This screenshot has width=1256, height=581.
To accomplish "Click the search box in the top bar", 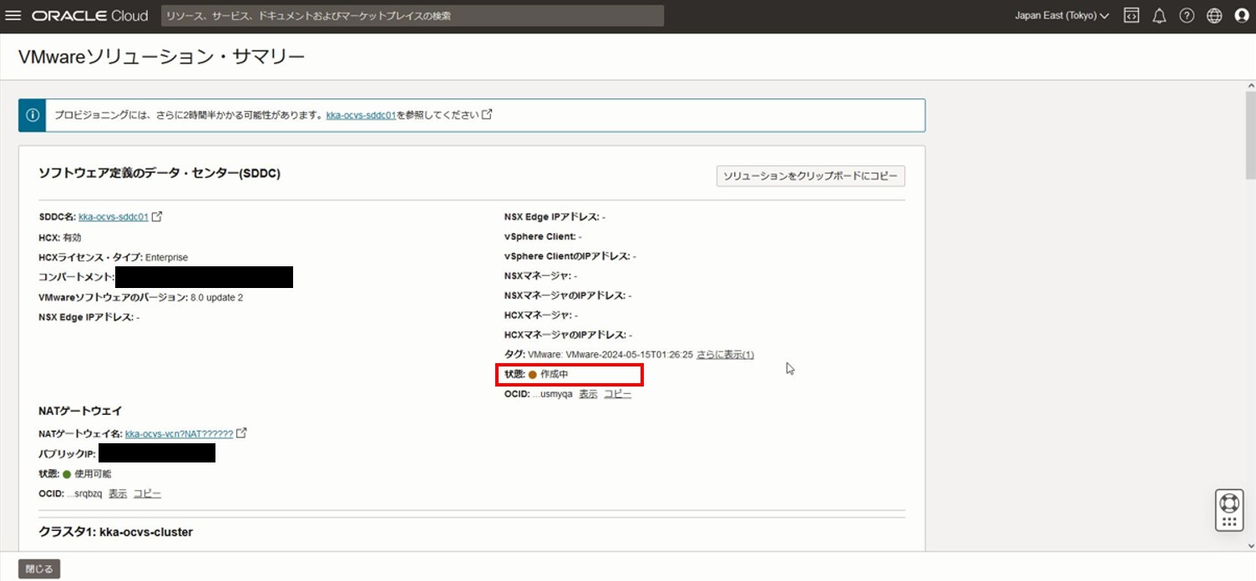I will click(x=413, y=16).
